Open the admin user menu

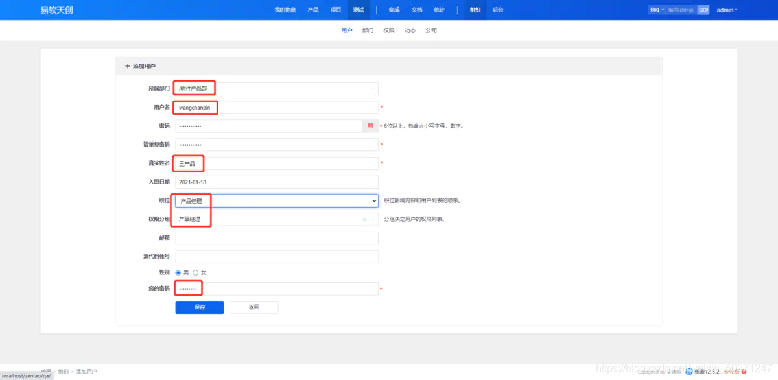tap(727, 10)
